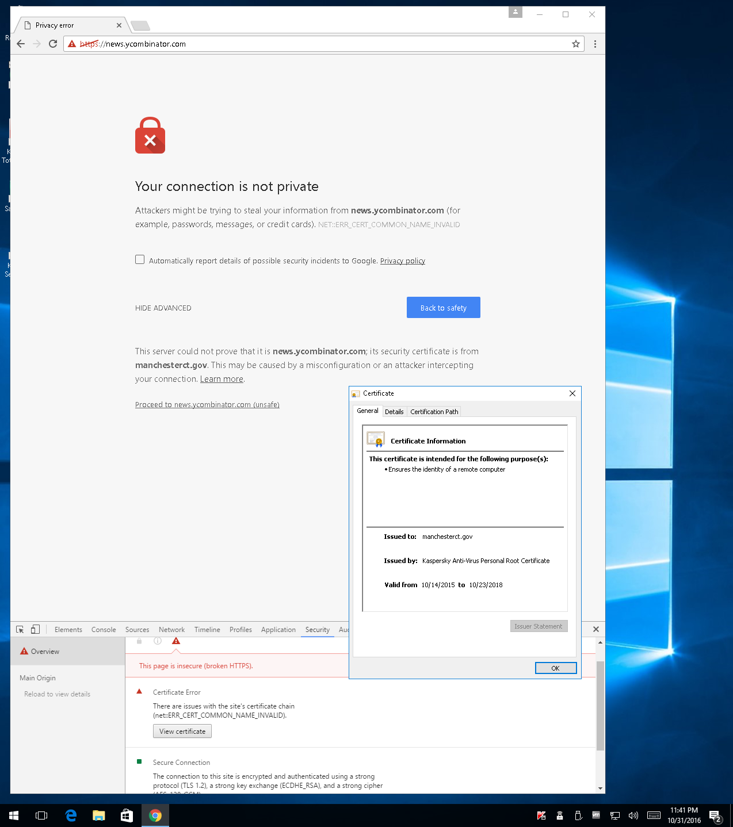Open touch keyboard tray icon
Viewport: 733px width, 827px height.
pos(654,815)
